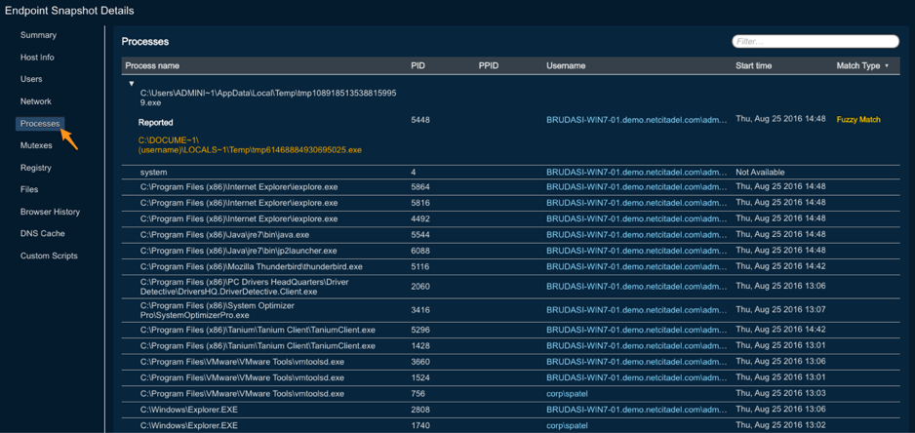The height and width of the screenshot is (433, 915).
Task: Select vmtoolsd.exe row with PID 3660
Action: 512,361
